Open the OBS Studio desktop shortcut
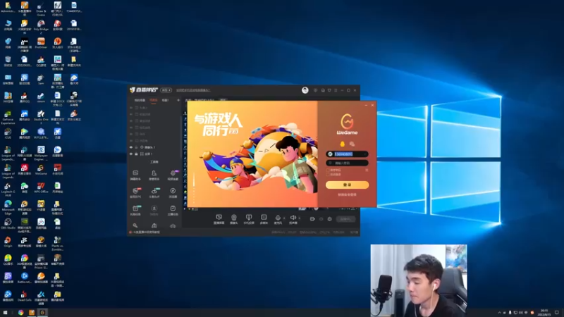The image size is (564, 317). [x=8, y=223]
